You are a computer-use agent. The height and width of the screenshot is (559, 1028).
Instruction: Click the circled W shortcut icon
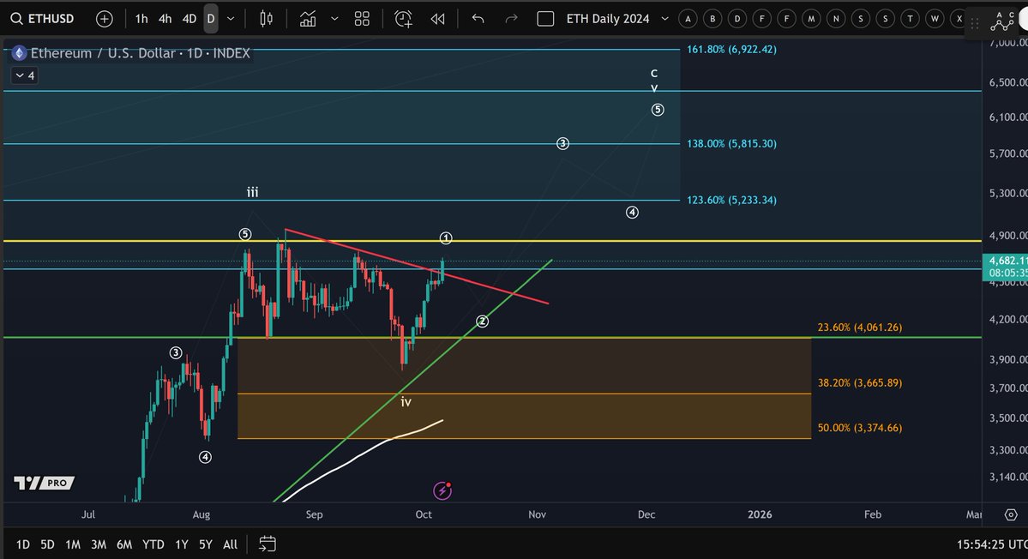click(x=935, y=19)
